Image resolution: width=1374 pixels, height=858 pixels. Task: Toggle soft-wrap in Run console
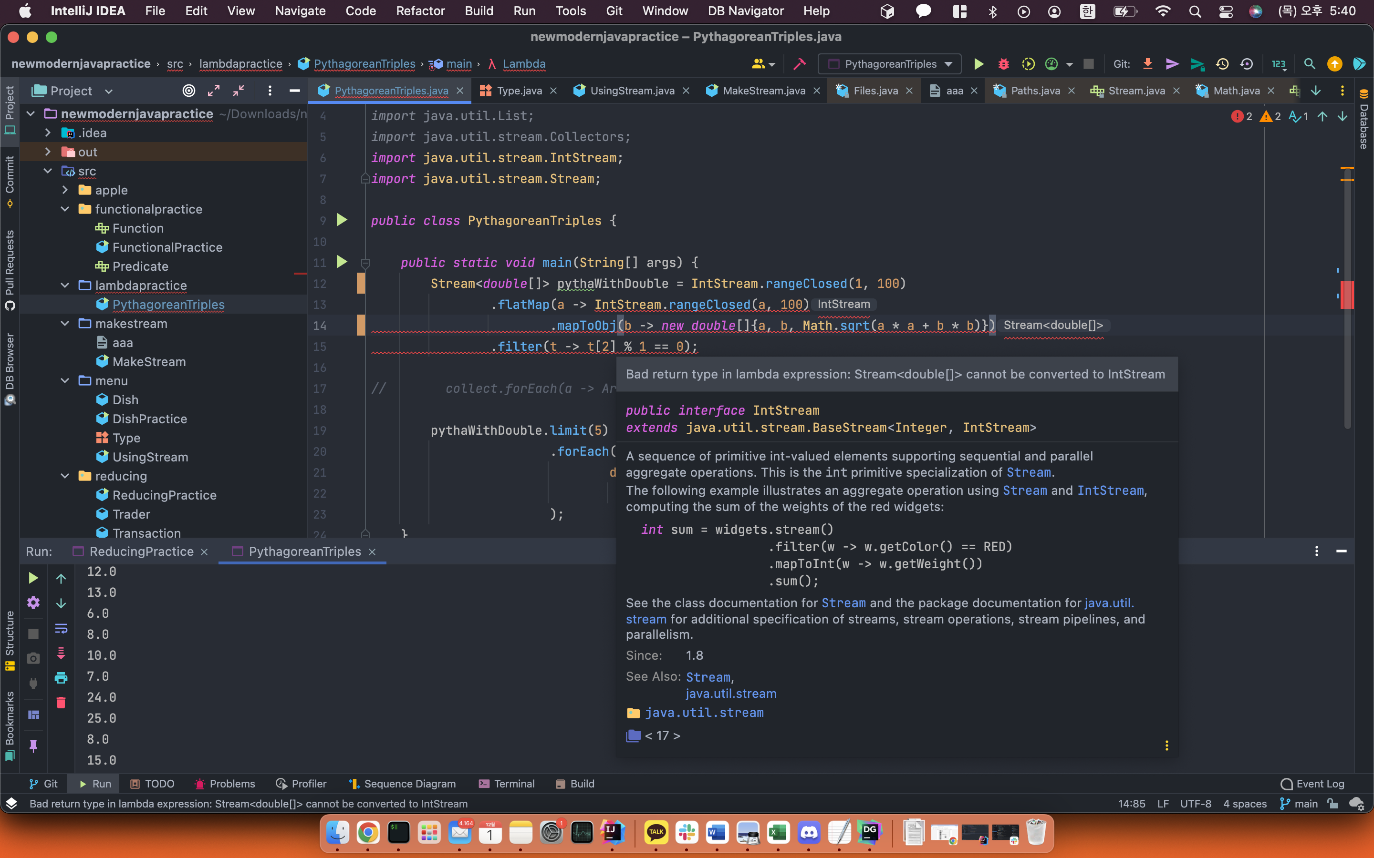pyautogui.click(x=61, y=628)
